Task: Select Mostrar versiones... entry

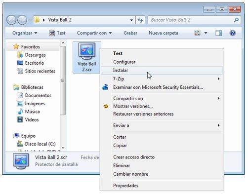Action: 162,106
